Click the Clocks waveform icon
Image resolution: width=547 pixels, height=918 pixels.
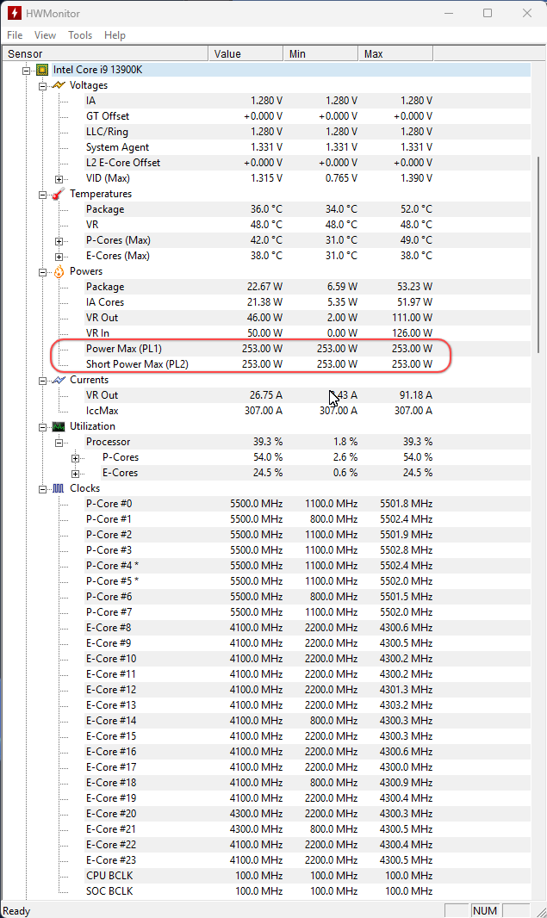59,488
